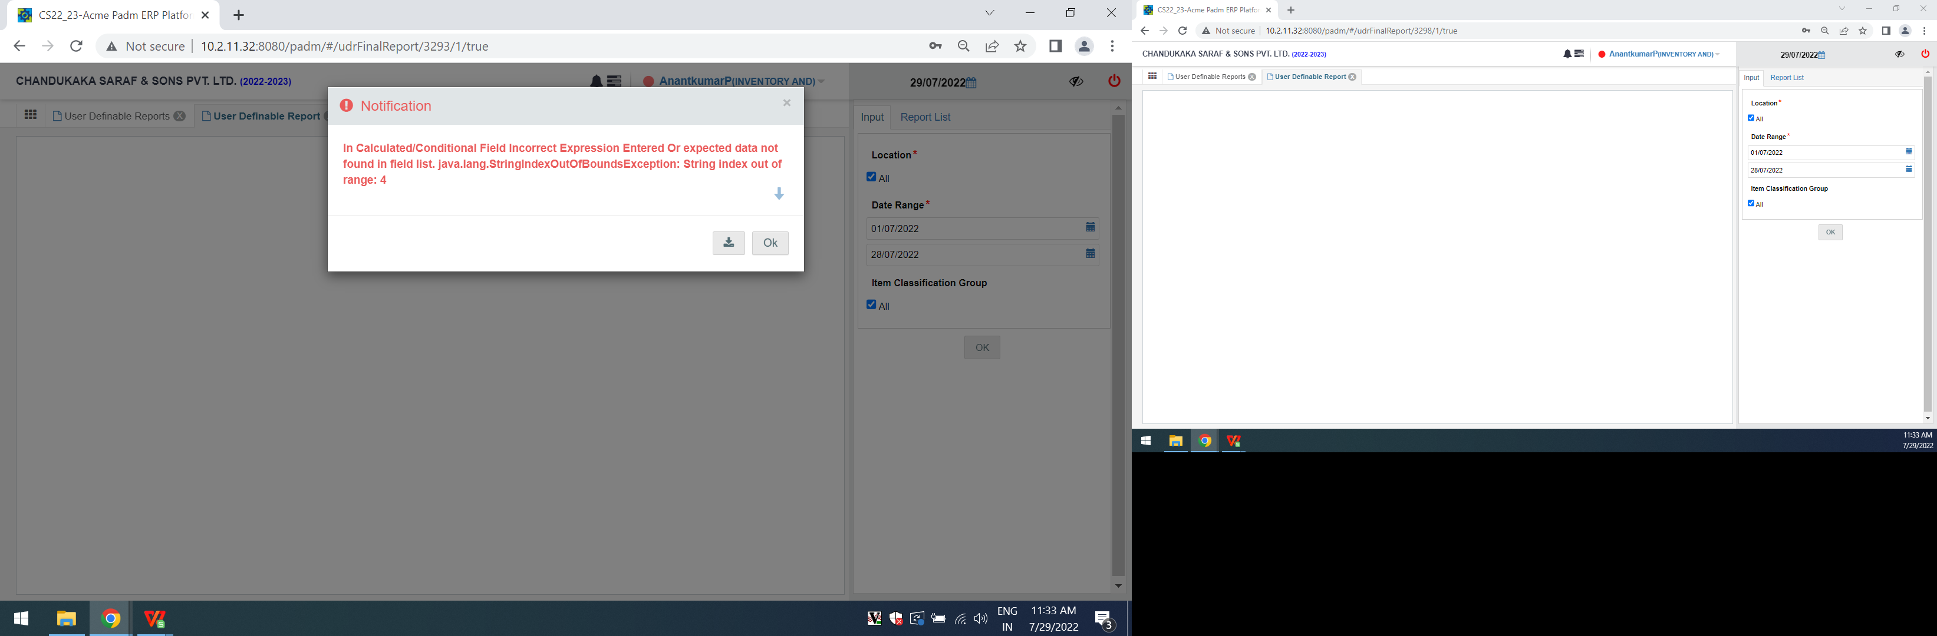
Task: Open the header date calendar in 3298 window
Action: coord(1821,55)
